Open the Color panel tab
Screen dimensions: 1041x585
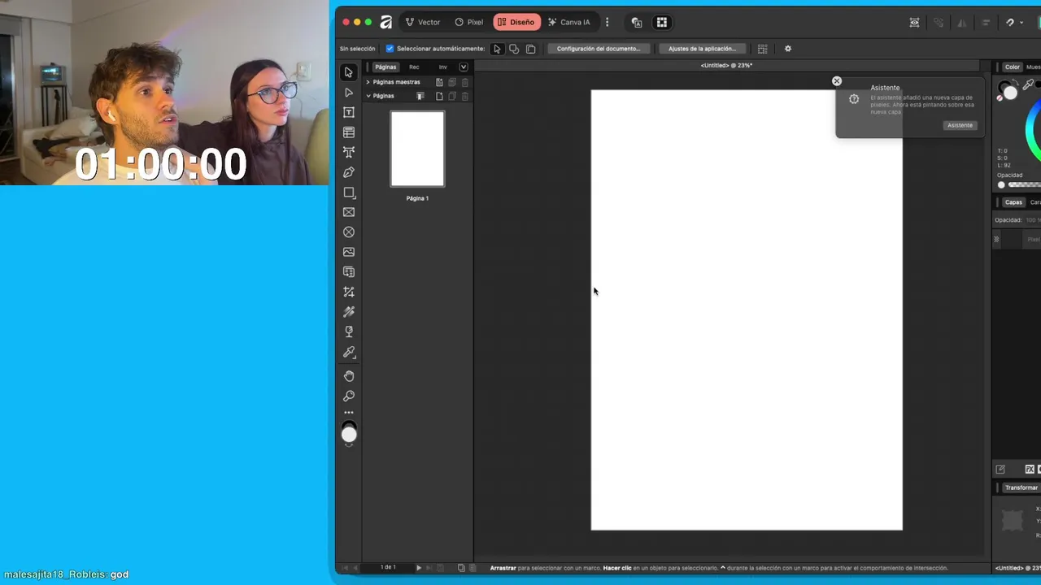pos(1013,67)
